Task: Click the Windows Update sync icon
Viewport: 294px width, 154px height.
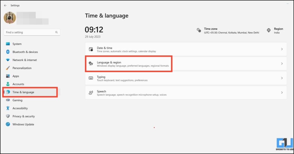Action: coord(8,124)
